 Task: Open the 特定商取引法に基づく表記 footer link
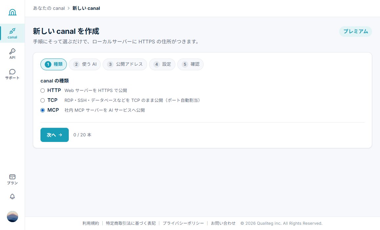point(131,223)
